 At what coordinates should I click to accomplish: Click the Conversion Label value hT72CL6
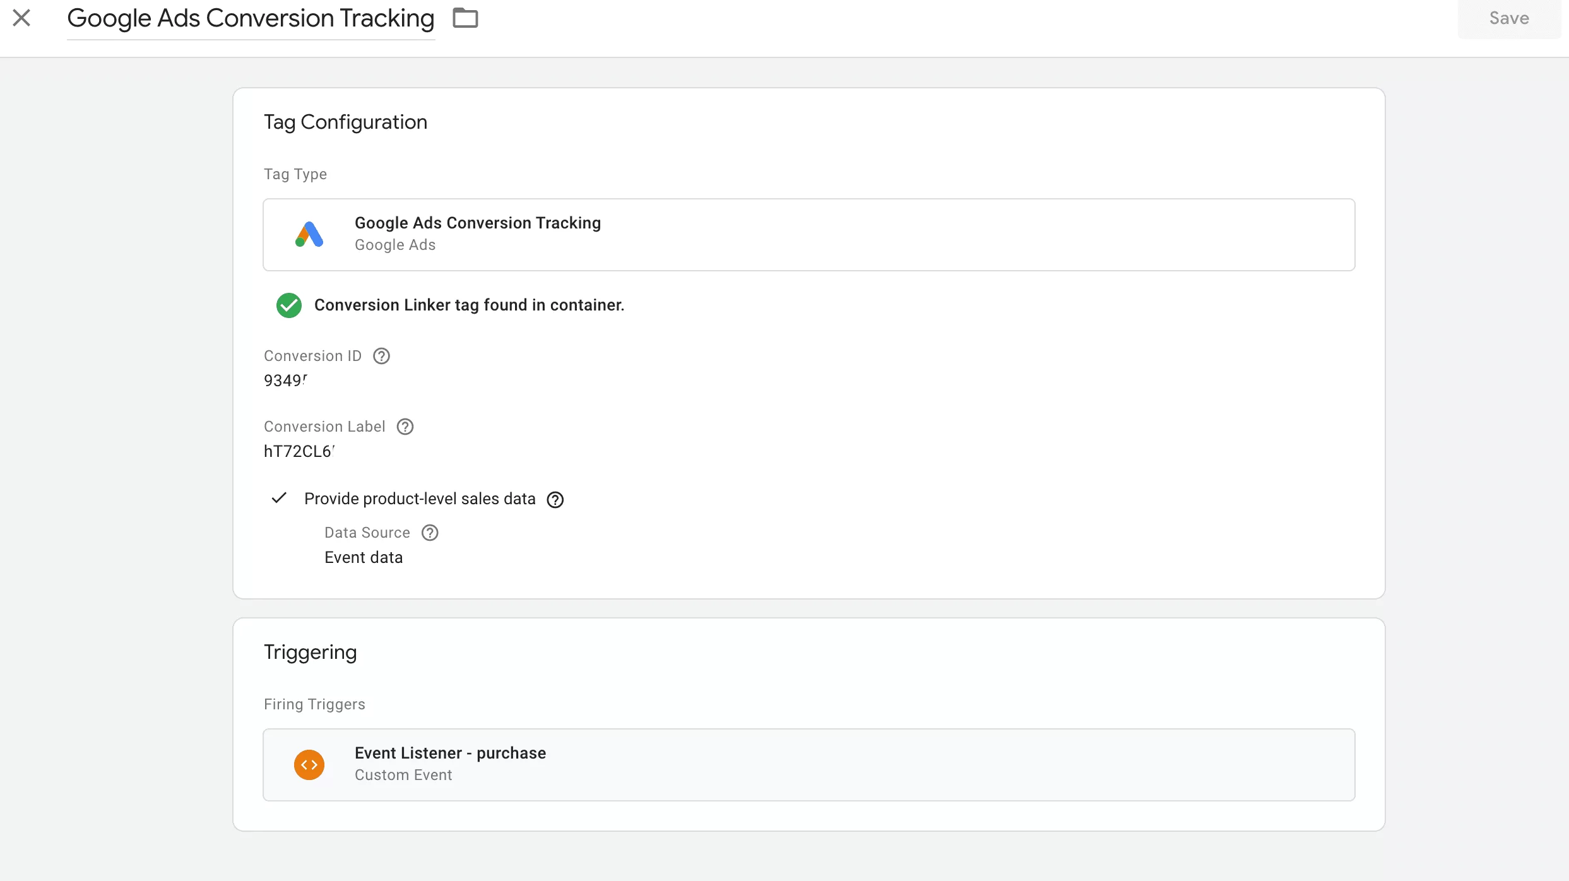click(x=299, y=451)
